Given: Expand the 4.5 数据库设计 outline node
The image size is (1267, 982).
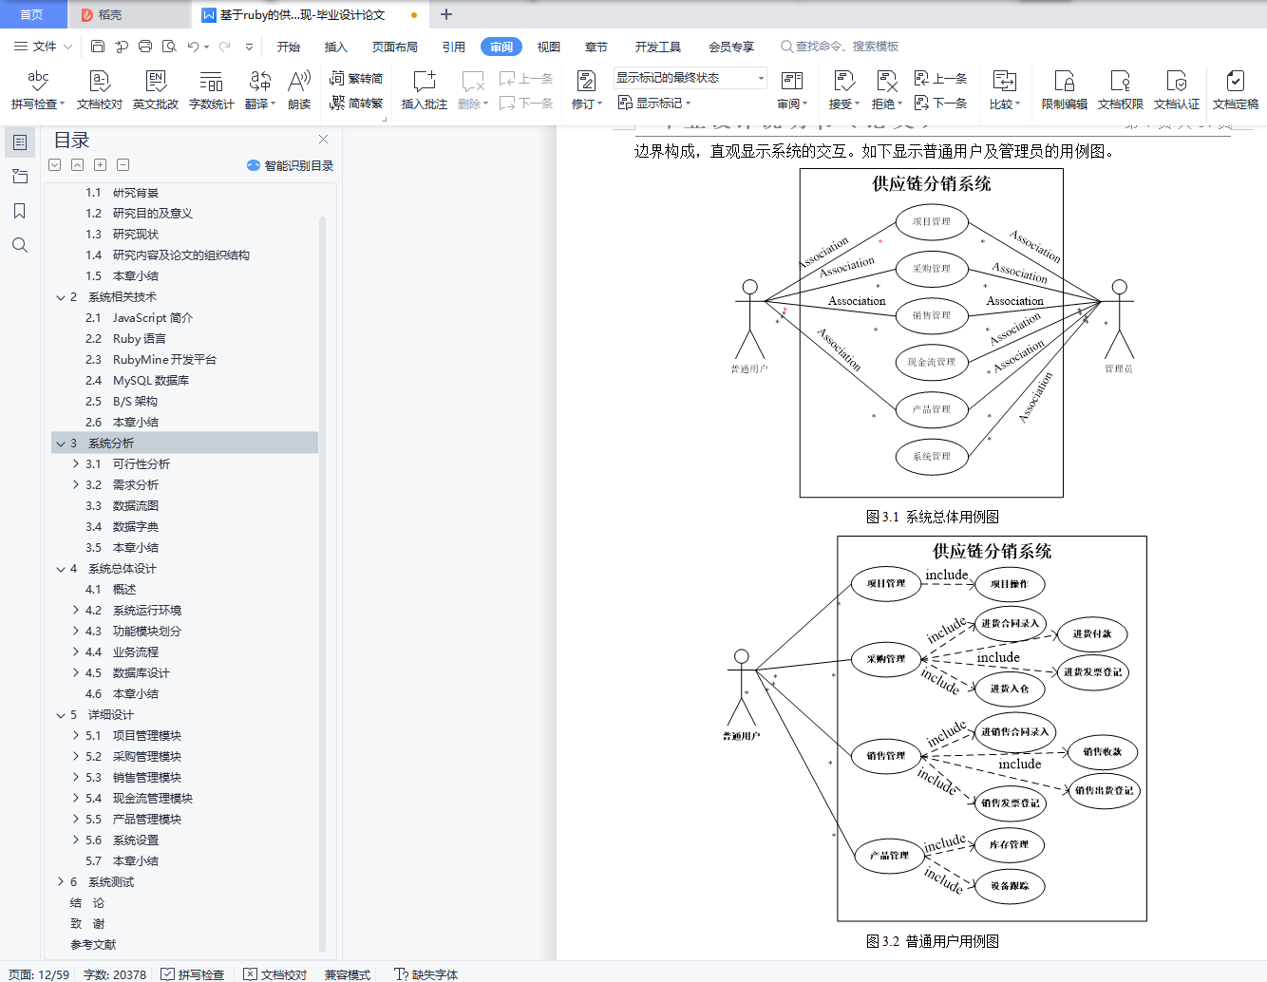Looking at the screenshot, I should (x=76, y=673).
